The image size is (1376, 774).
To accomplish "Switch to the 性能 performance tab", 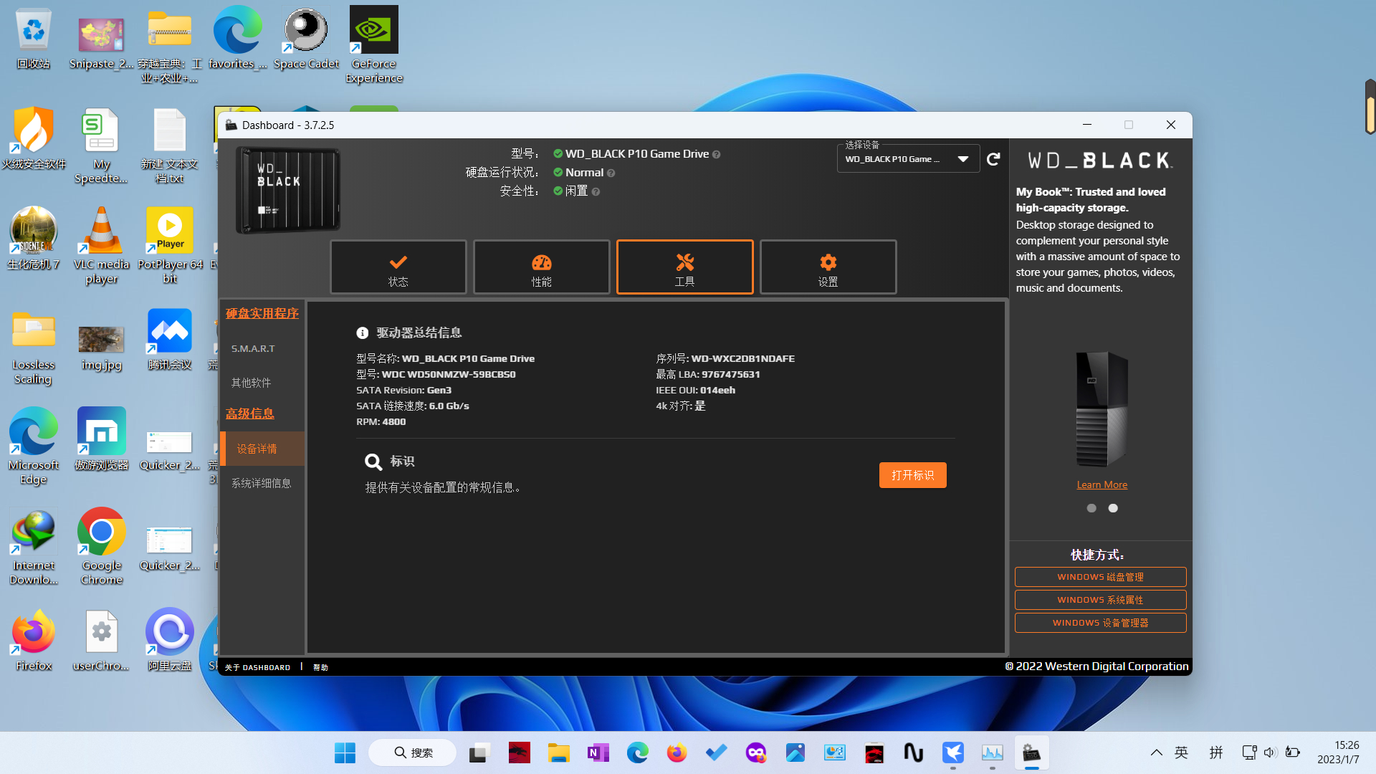I will 541,267.
